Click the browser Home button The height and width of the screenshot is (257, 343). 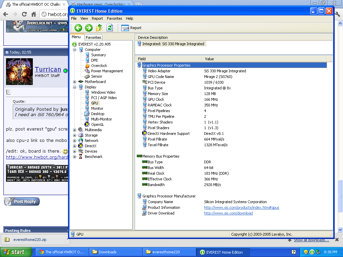point(33,14)
